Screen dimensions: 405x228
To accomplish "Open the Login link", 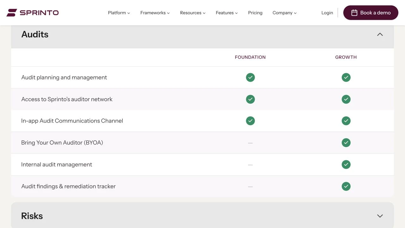I will pyautogui.click(x=327, y=13).
